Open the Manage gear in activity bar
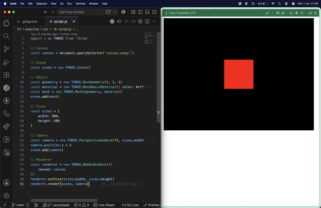 [6, 196]
